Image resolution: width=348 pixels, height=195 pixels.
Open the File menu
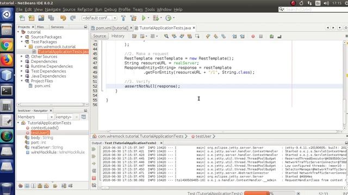(x=20, y=10)
